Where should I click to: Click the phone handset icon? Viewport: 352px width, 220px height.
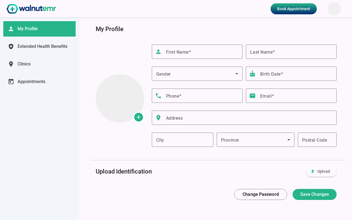(x=158, y=96)
